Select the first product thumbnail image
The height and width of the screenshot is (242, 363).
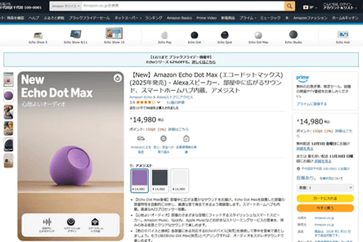point(9,79)
